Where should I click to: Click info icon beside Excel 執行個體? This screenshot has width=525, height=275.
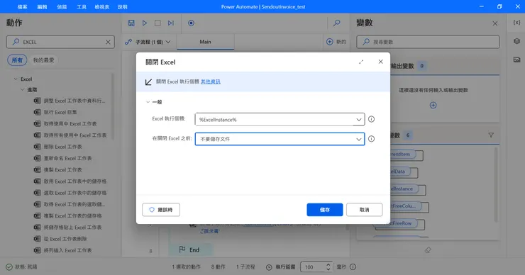(371, 119)
